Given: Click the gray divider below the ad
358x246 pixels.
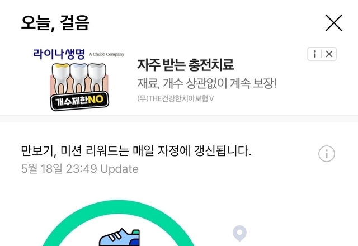Looking at the screenshot, I should (x=179, y=119).
